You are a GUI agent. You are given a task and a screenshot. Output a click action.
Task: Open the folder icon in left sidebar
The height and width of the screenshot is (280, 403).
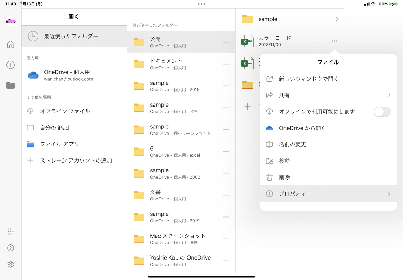[11, 86]
